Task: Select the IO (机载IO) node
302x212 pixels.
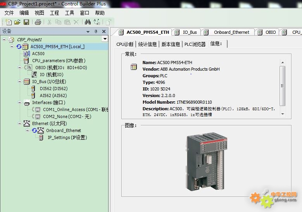Action: [52, 75]
